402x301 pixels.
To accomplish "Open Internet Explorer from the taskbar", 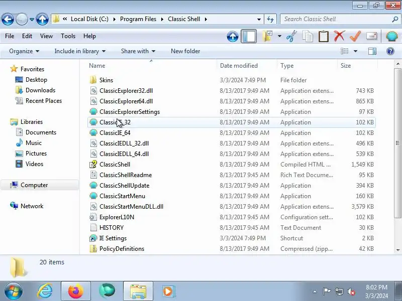I will tap(45, 291).
